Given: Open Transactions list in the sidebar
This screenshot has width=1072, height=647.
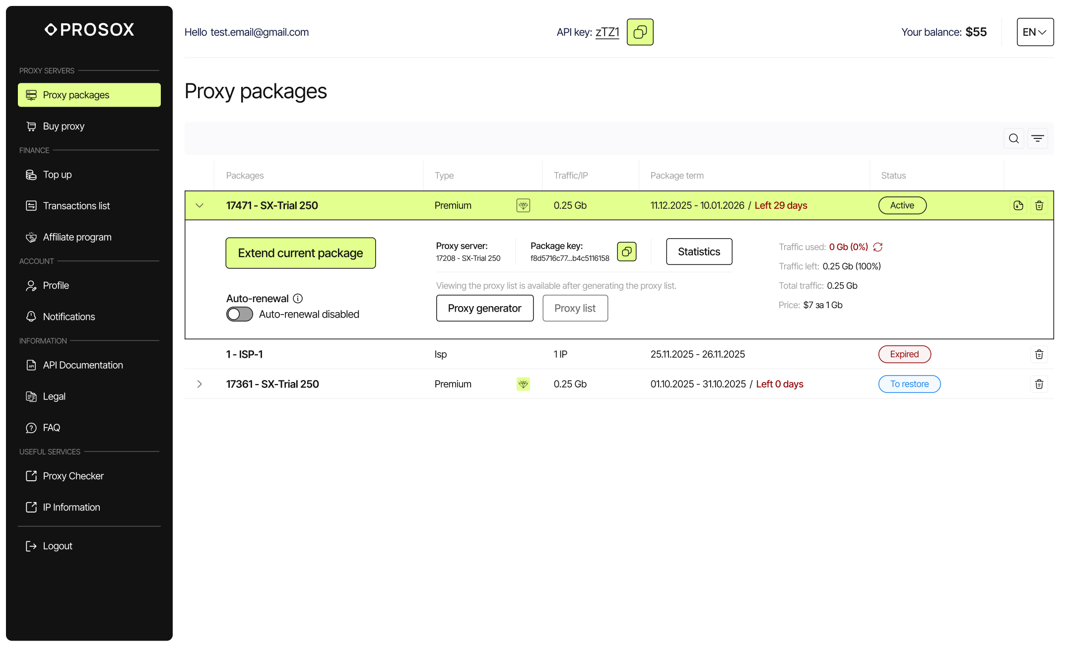Looking at the screenshot, I should point(76,205).
